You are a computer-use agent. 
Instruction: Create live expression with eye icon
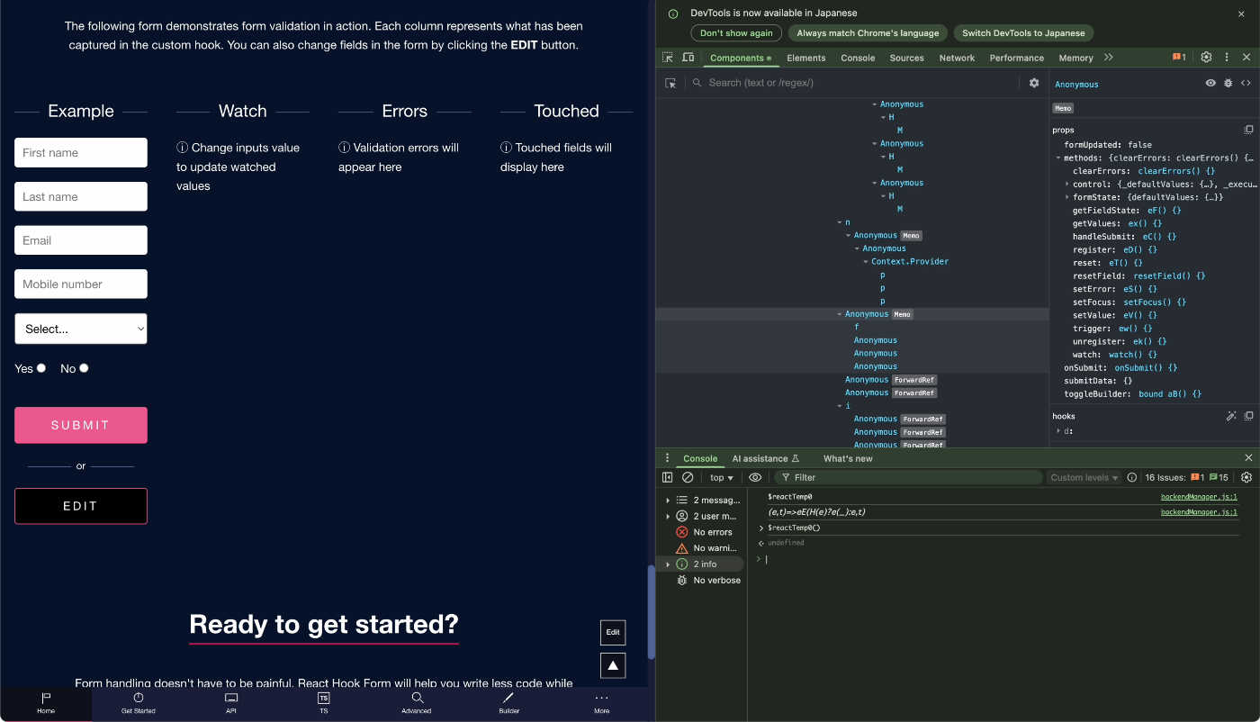(755, 477)
